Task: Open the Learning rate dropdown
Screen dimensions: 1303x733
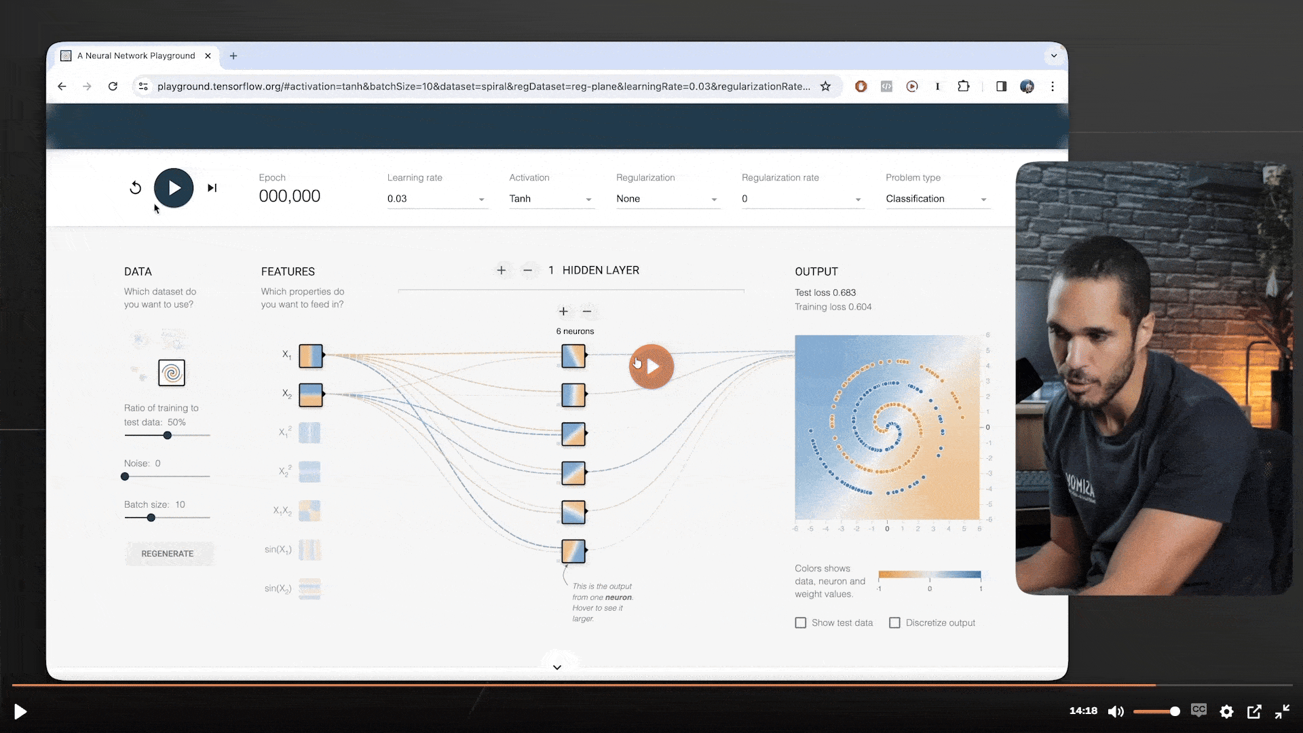Action: pos(436,199)
